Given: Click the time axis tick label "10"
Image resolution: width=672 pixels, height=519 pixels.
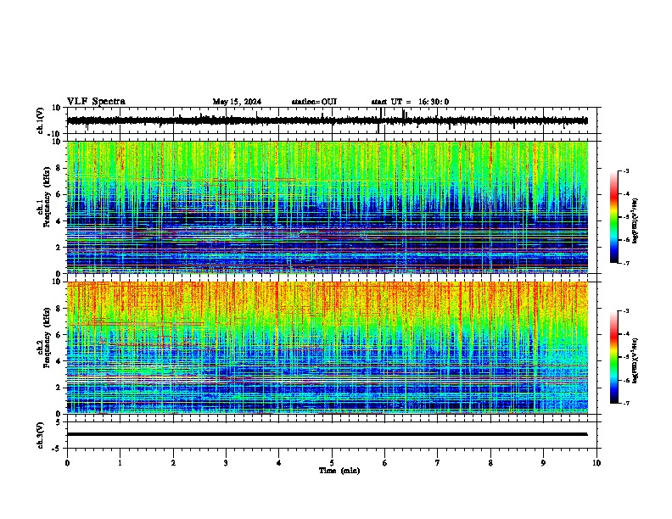Looking at the screenshot, I should (x=596, y=463).
